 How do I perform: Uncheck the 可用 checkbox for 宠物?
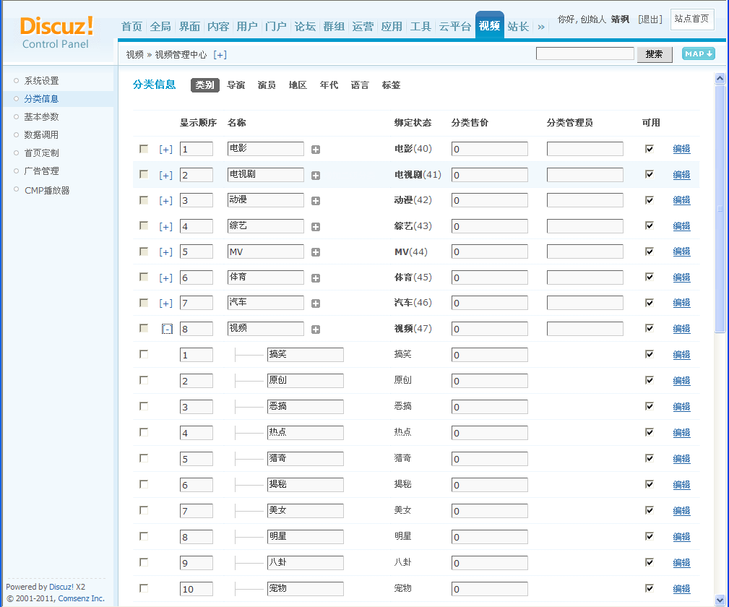point(650,588)
